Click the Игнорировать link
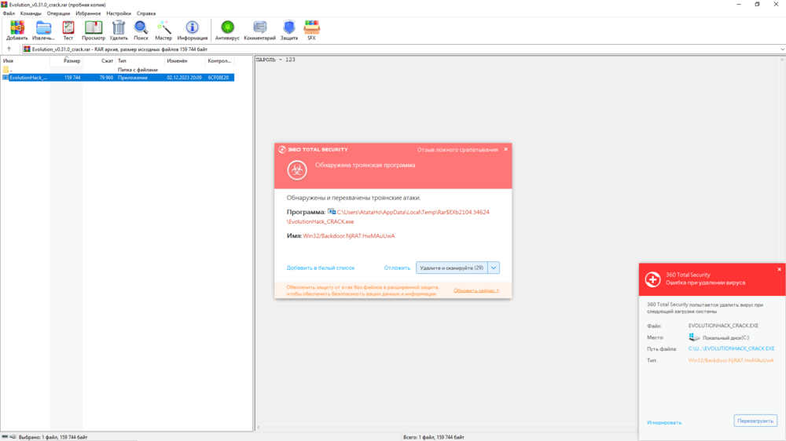The width and height of the screenshot is (786, 441). (664, 422)
